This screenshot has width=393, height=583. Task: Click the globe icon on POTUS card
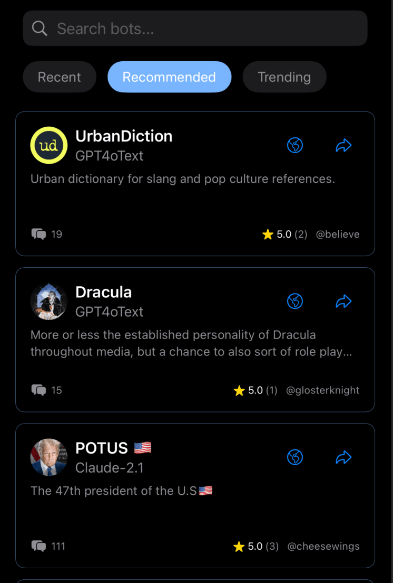[295, 457]
